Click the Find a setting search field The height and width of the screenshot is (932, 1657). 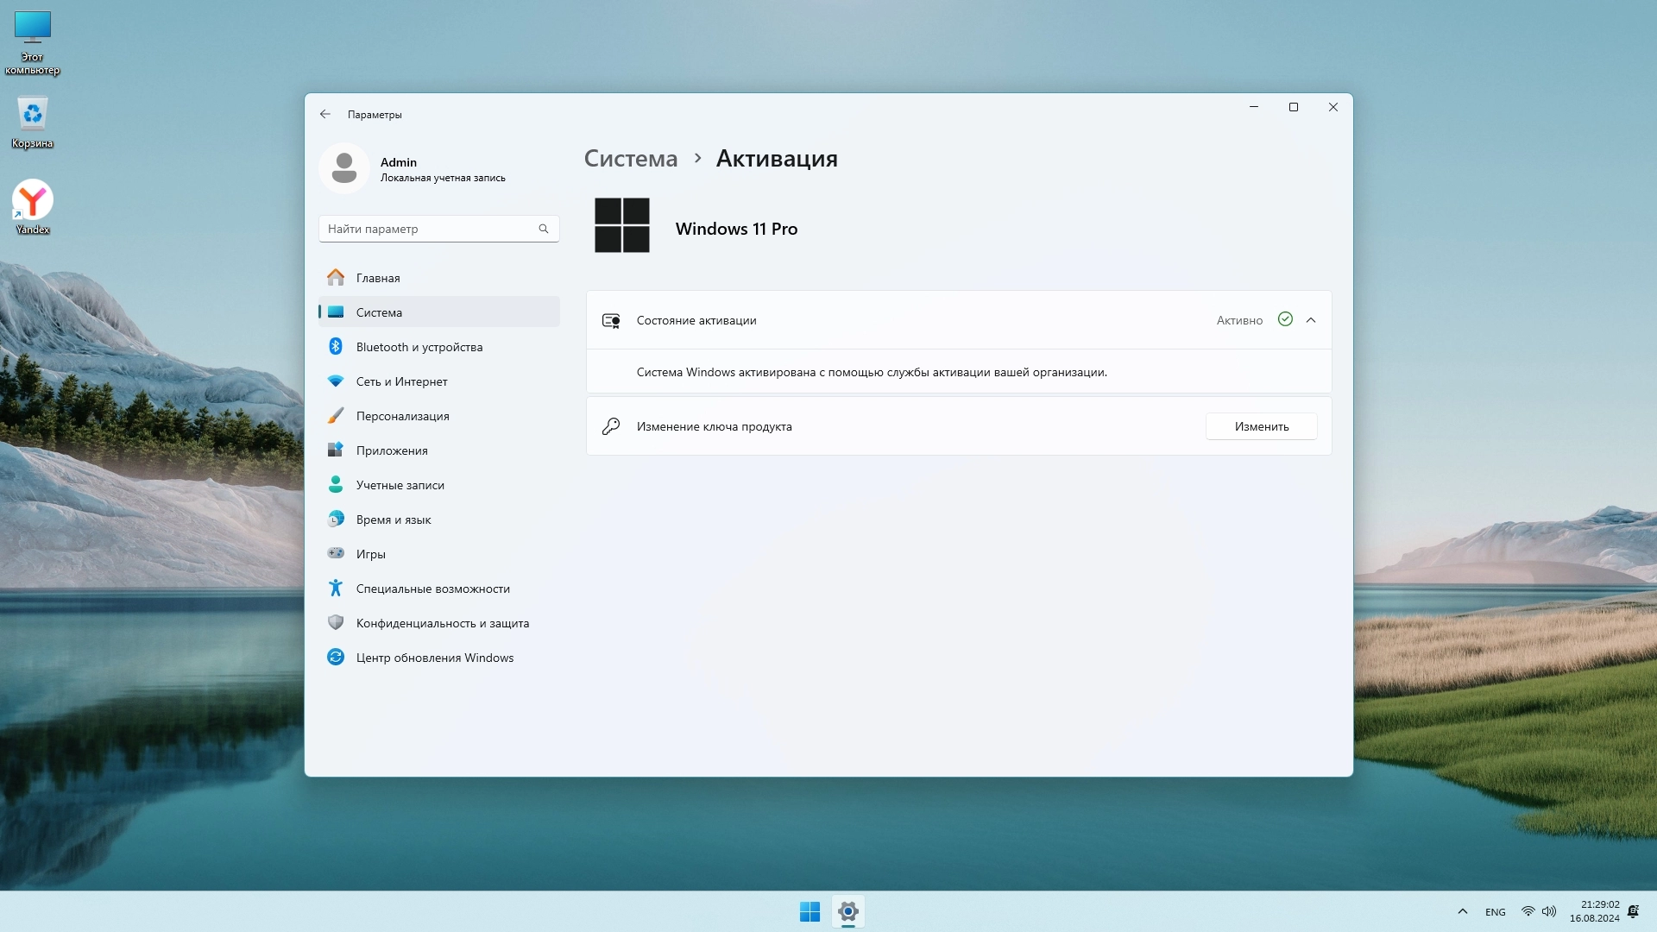[x=427, y=229]
